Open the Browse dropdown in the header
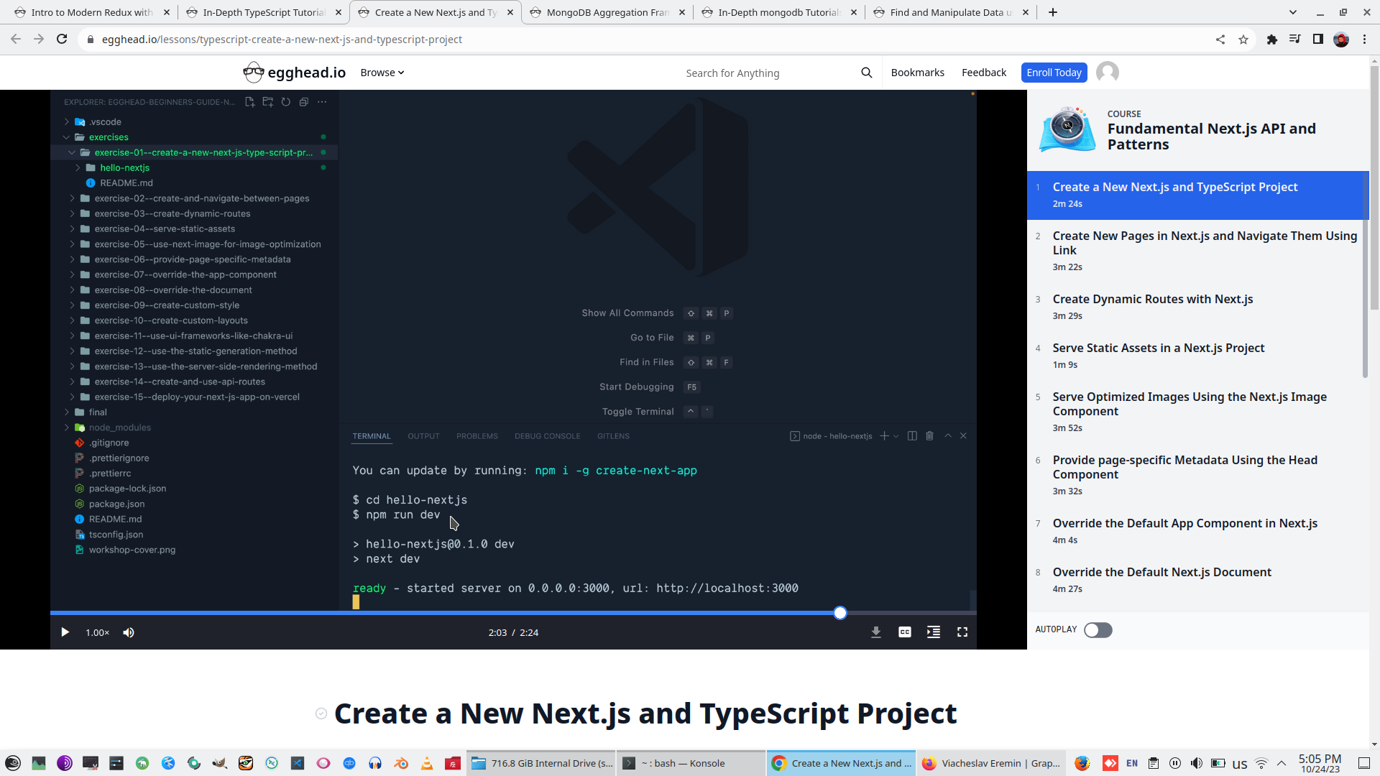The height and width of the screenshot is (776, 1380). (382, 72)
